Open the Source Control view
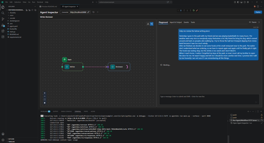Viewport: 264px width, 143px height. pos(3,19)
